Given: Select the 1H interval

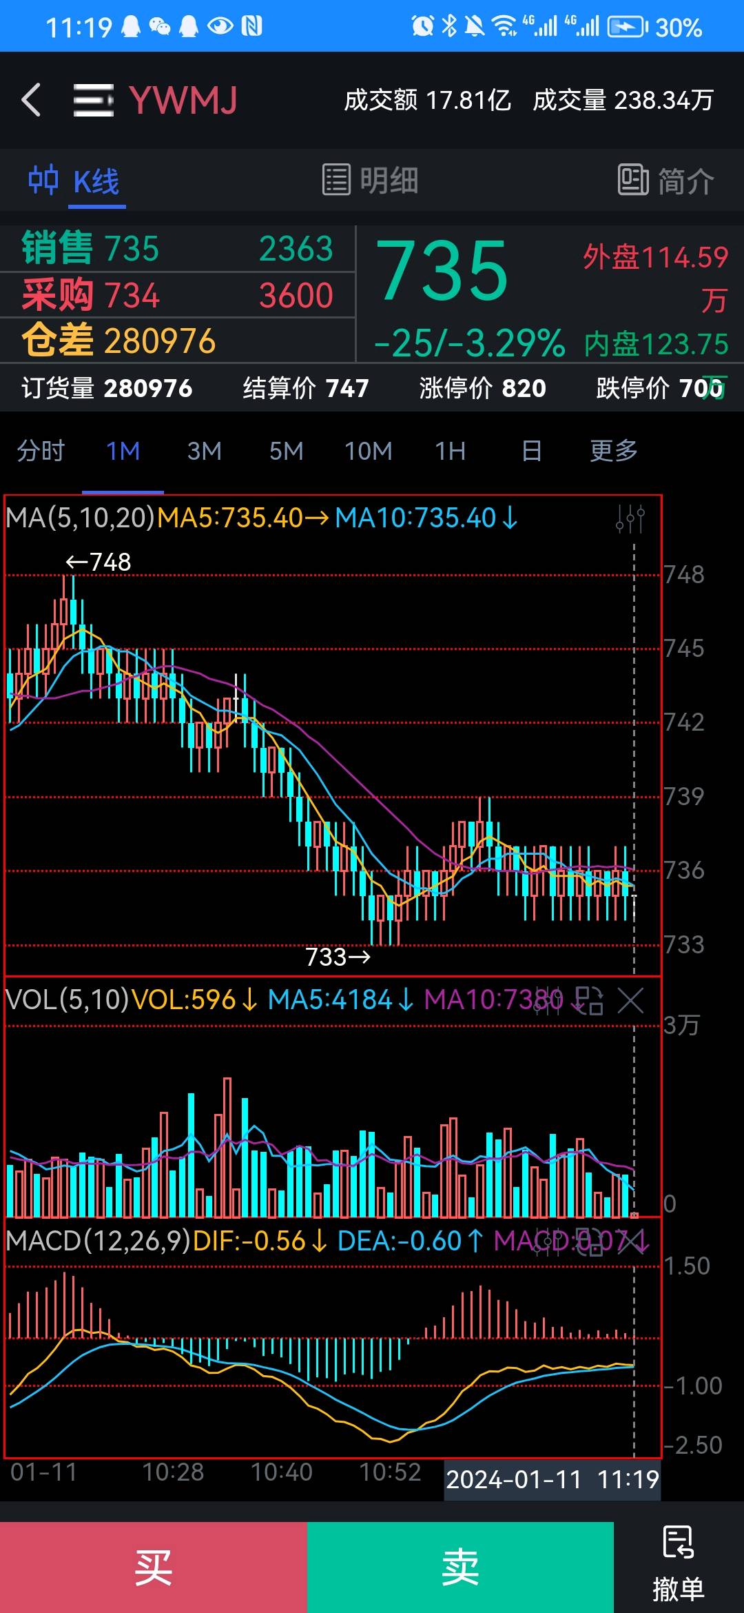Looking at the screenshot, I should tap(450, 451).
